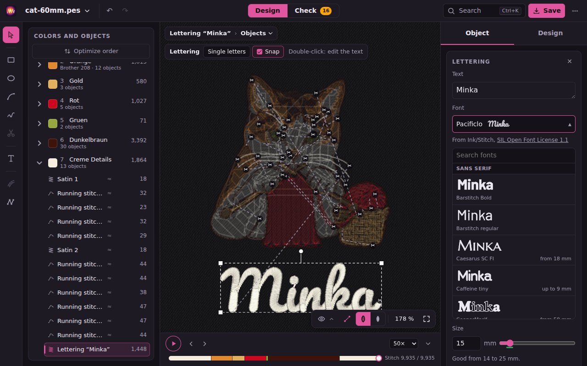Screen dimensions: 587x366
Task: Click Optimize order button
Action: click(91, 51)
